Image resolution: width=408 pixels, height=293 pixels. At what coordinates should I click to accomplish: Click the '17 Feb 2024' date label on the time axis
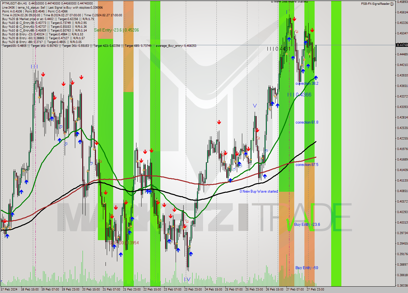9,289
